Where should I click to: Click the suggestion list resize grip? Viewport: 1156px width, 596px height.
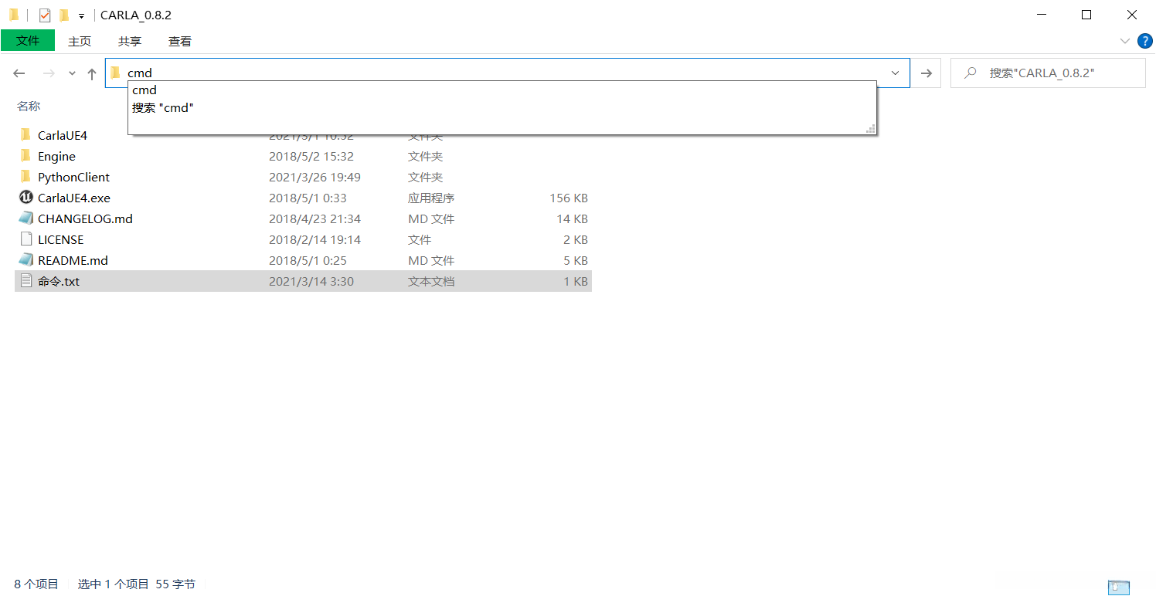tap(871, 129)
